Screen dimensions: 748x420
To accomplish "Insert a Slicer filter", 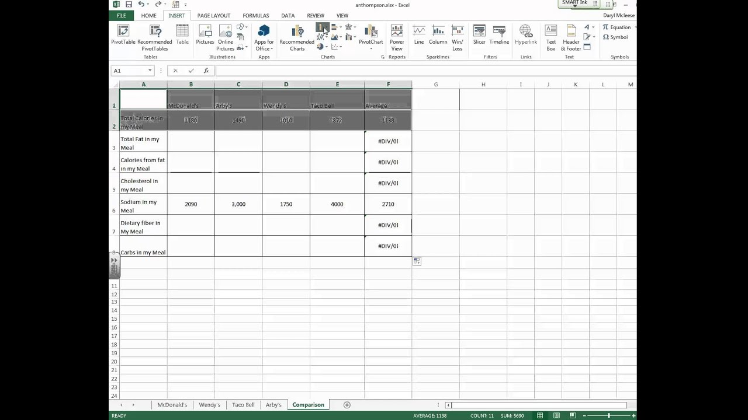I will click(479, 35).
